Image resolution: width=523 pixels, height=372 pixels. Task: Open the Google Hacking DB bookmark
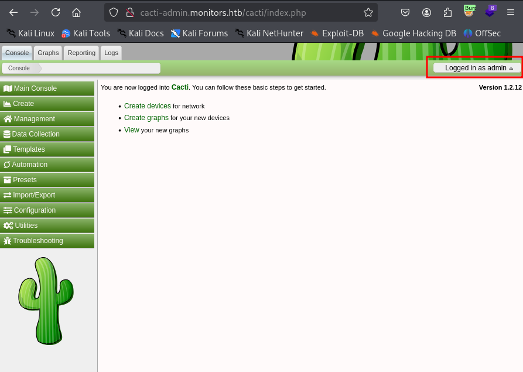(x=413, y=33)
